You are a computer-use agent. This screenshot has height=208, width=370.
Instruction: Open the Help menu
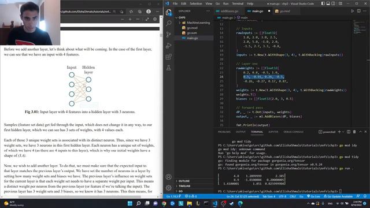tap(250, 3)
